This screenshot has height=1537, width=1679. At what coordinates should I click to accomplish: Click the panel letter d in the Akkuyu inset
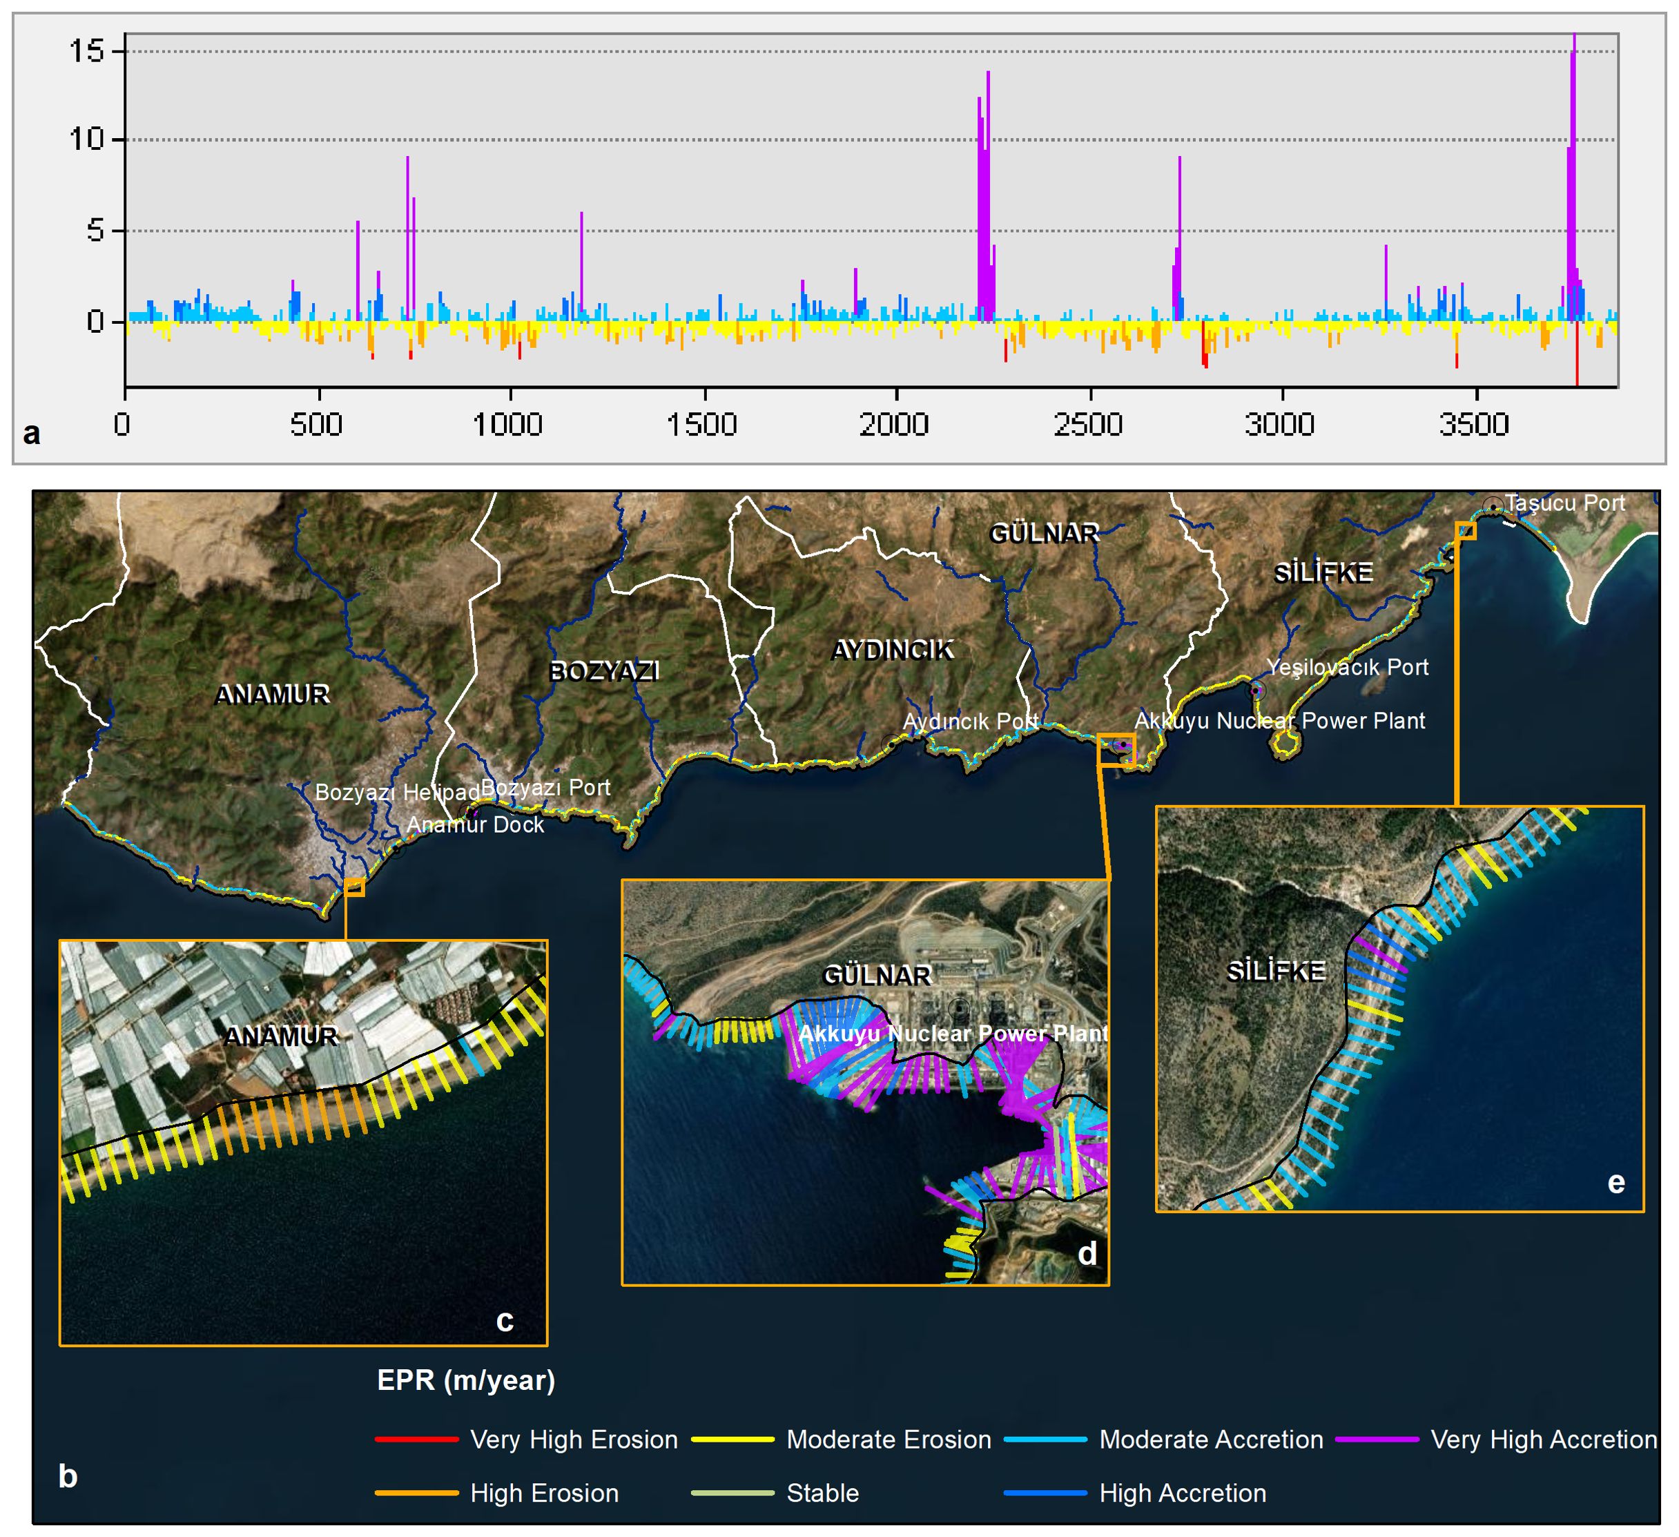pos(1087,1253)
